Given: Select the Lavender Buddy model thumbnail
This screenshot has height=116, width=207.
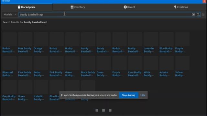Looking at the screenshot, I should [x=151, y=39].
